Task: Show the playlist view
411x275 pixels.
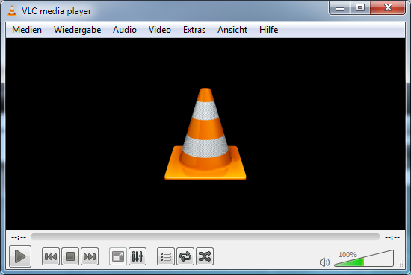Action: (x=166, y=256)
